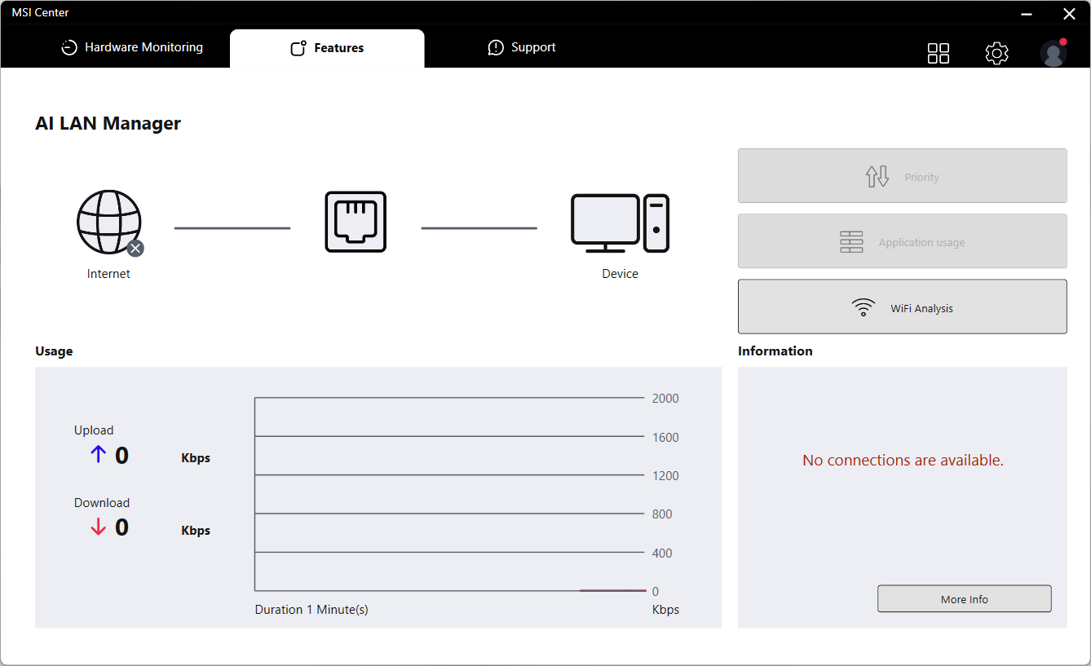Open the Application usage button
This screenshot has height=666, width=1091.
[x=902, y=241]
